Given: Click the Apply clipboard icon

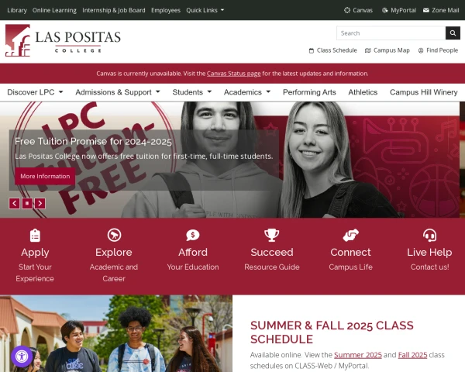Looking at the screenshot, I should pos(35,236).
